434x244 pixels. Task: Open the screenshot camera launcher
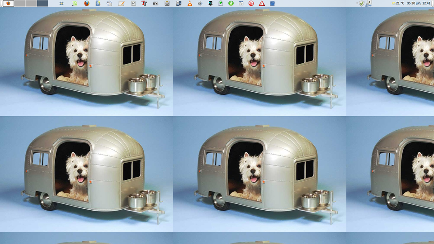coord(156,3)
